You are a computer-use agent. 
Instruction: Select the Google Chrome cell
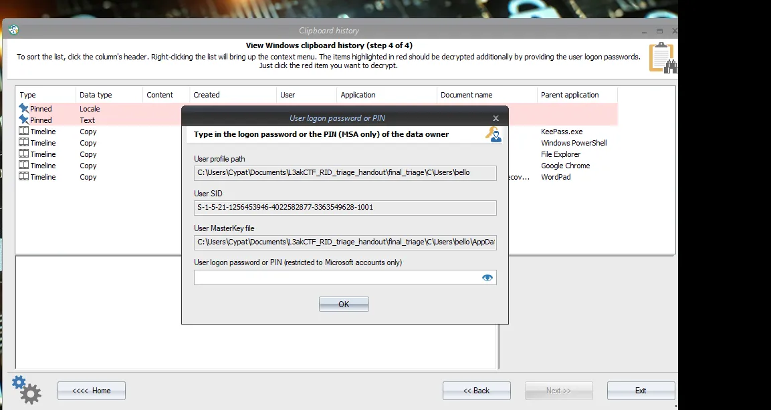566,166
